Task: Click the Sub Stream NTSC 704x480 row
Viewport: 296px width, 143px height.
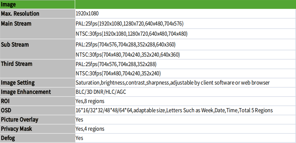Action: click(186, 55)
